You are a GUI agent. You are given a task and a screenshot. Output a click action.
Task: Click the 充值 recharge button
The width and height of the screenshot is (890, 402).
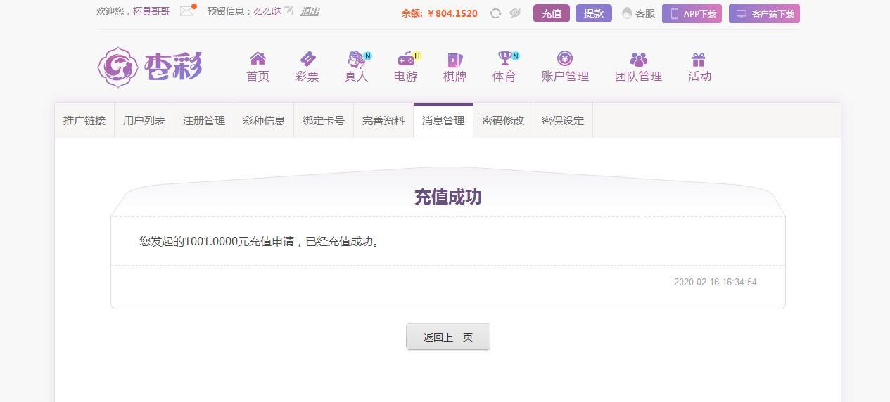[552, 13]
